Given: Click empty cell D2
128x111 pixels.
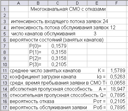Looking at the screenshot, I should (77, 15).
